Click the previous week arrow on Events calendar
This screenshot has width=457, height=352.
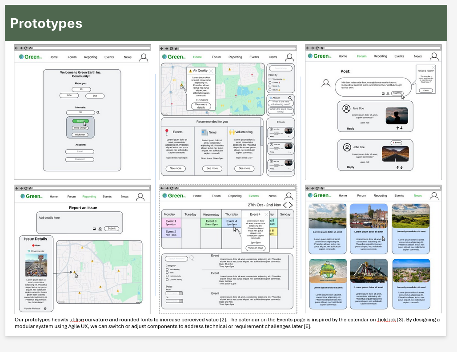tap(285, 205)
